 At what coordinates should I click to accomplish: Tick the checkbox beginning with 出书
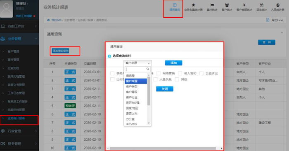coord(112,79)
